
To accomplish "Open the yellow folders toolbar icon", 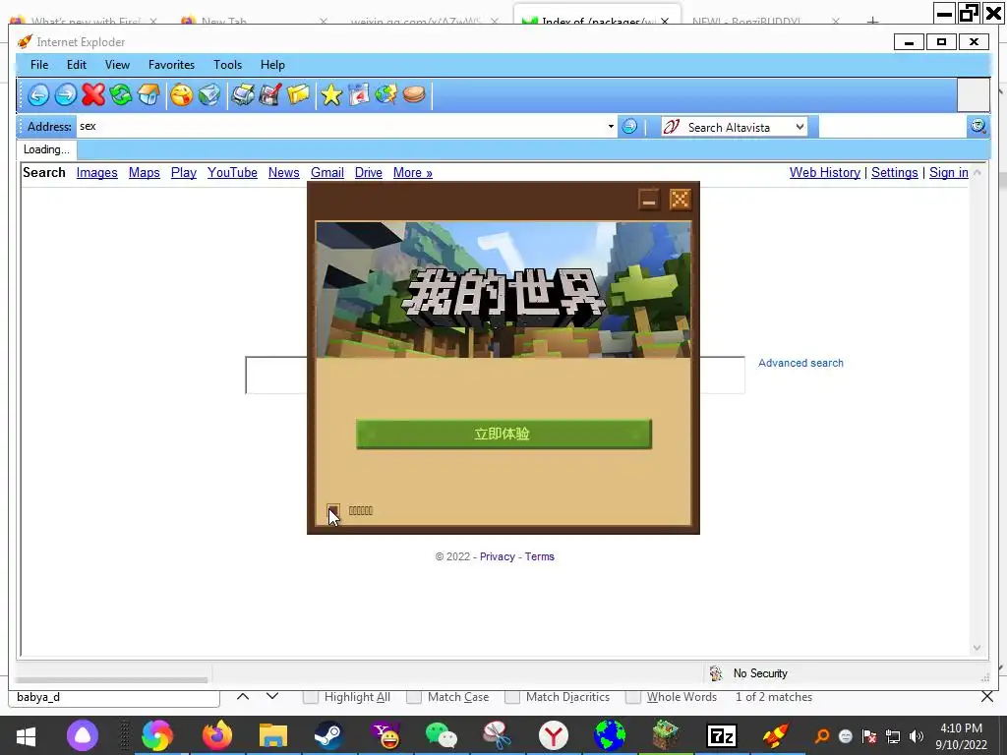I will click(x=298, y=95).
